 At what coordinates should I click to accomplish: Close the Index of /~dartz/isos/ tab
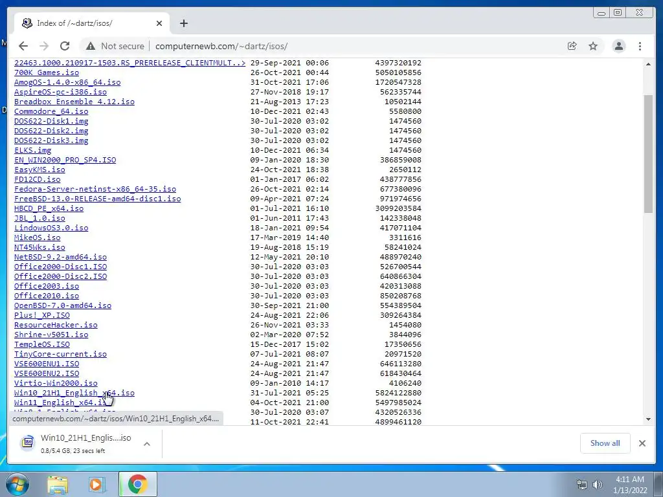159,23
